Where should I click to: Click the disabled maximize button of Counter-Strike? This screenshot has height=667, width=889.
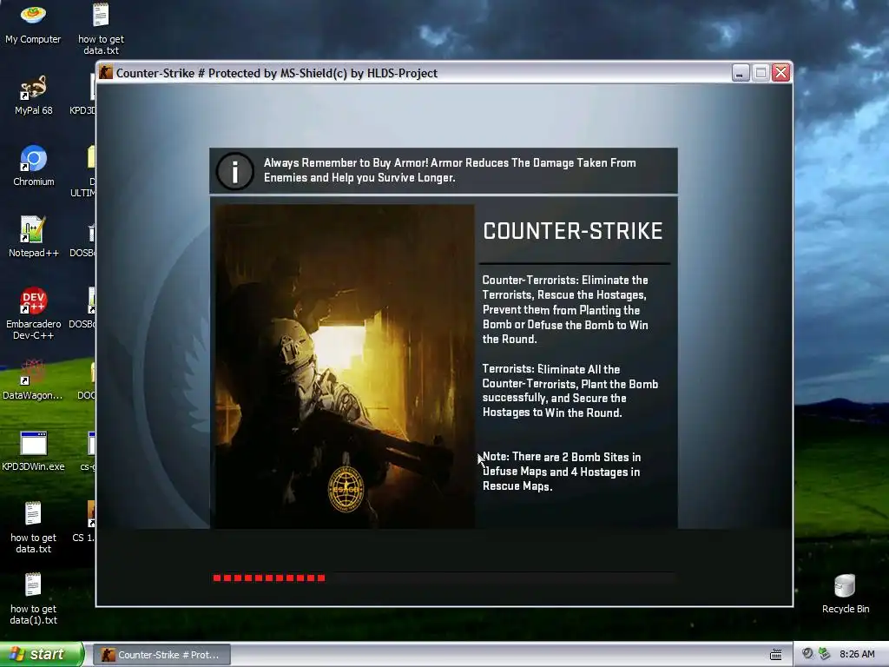761,73
